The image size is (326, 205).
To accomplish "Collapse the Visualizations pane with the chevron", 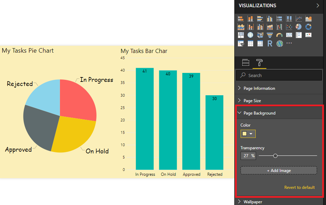I will click(x=318, y=6).
